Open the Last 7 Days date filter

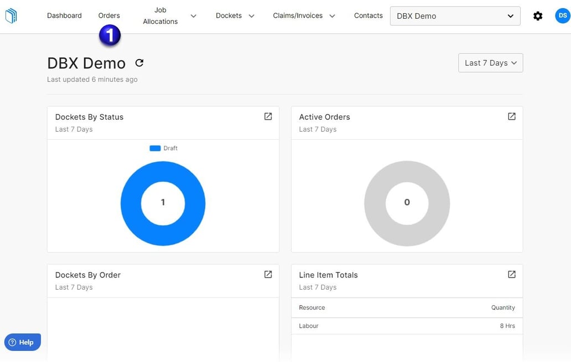[490, 62]
